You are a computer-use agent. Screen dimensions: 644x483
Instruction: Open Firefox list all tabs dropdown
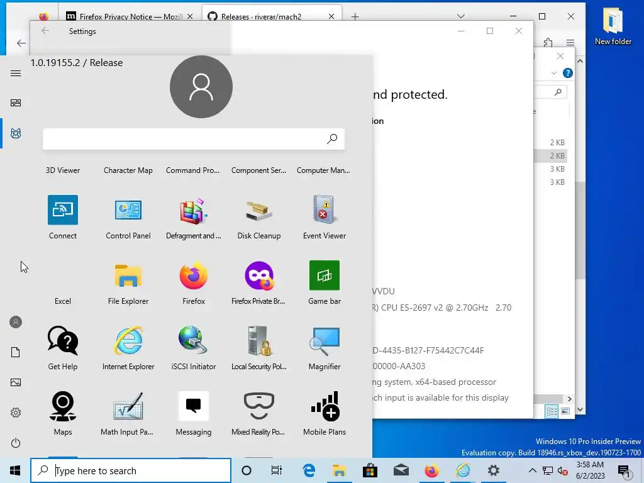[x=461, y=16]
